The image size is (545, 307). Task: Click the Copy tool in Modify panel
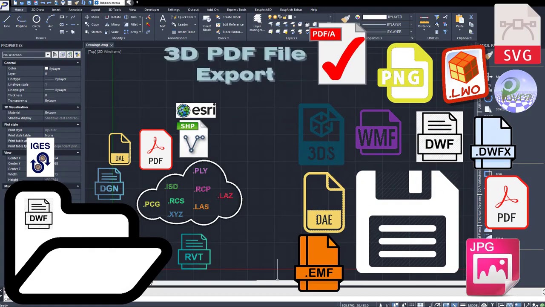tap(92, 24)
